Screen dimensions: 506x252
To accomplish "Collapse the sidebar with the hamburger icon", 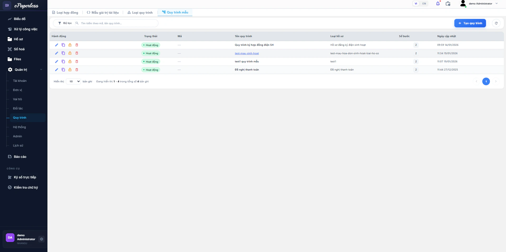I will click(7, 5).
